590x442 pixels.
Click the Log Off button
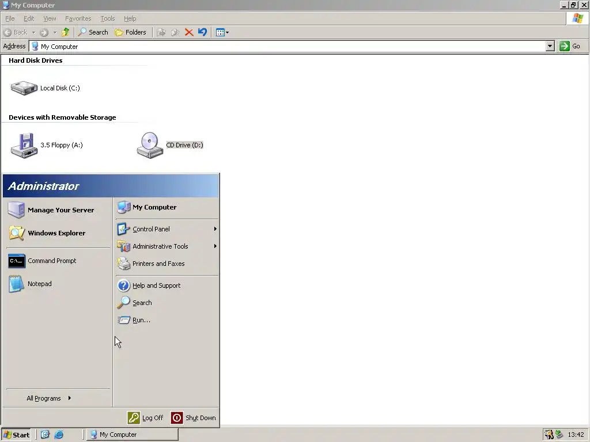[x=145, y=418]
